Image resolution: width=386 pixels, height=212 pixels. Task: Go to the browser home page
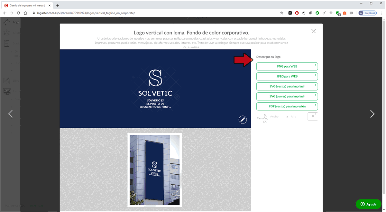[25, 13]
